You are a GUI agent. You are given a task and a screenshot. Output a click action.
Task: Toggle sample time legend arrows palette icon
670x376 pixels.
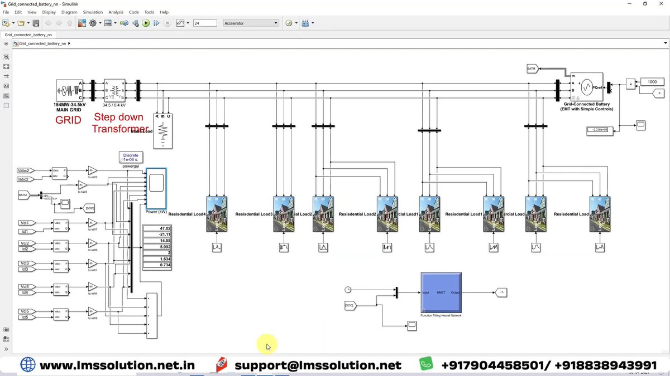(6, 76)
